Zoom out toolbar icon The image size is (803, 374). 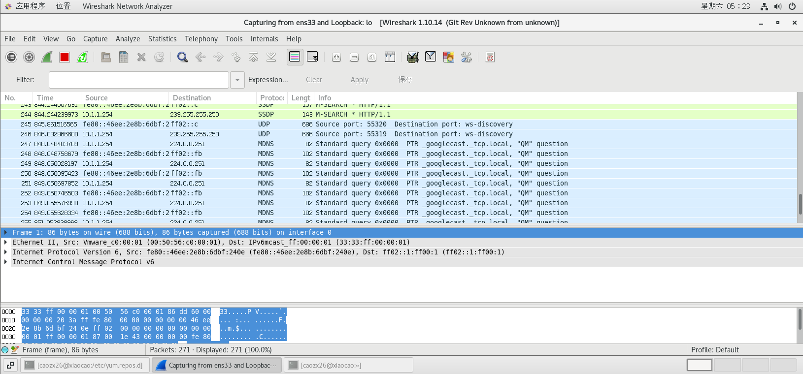[354, 57]
